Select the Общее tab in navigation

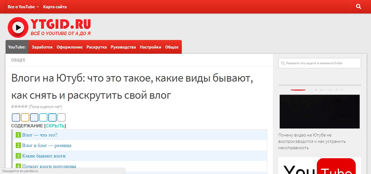coord(172,47)
